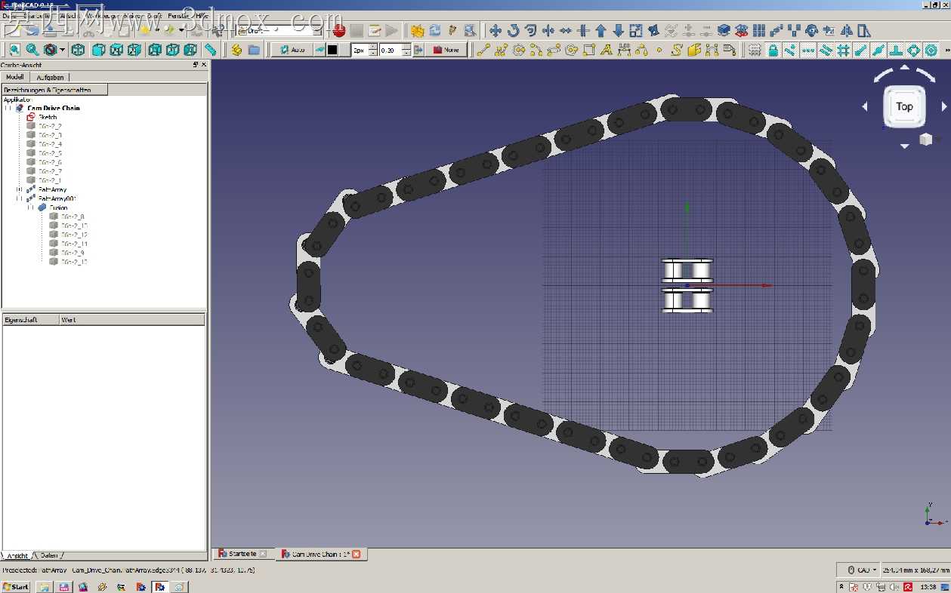Click the Fit All view icon
The width and height of the screenshot is (951, 593).
pyautogui.click(x=14, y=50)
